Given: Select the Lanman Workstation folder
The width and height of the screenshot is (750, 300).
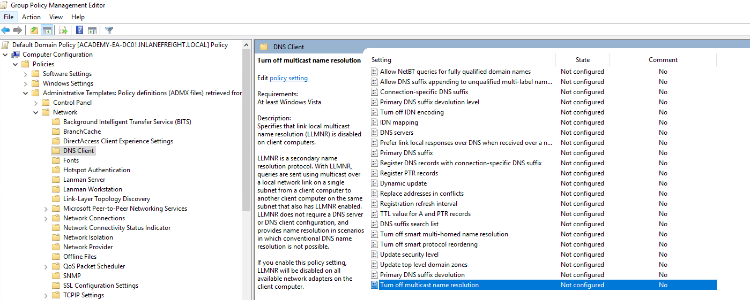Looking at the screenshot, I should click(92, 189).
